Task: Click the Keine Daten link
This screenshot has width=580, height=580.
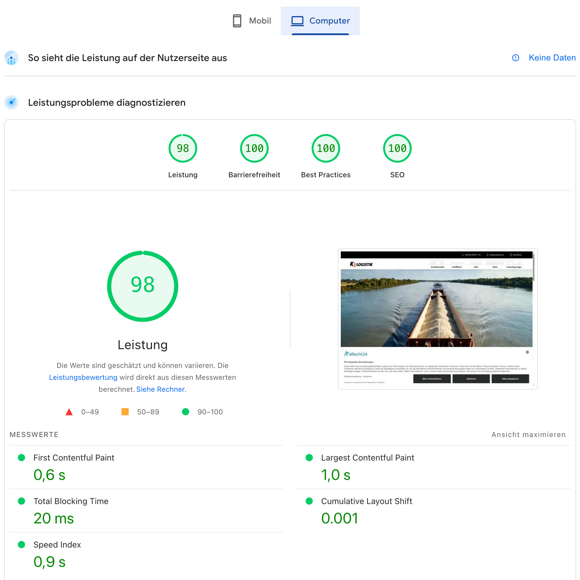Action: coord(552,57)
